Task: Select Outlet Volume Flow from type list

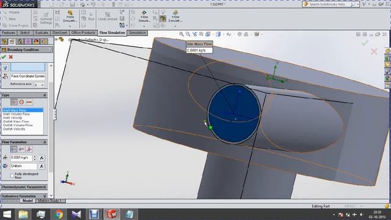Action: (x=18, y=125)
